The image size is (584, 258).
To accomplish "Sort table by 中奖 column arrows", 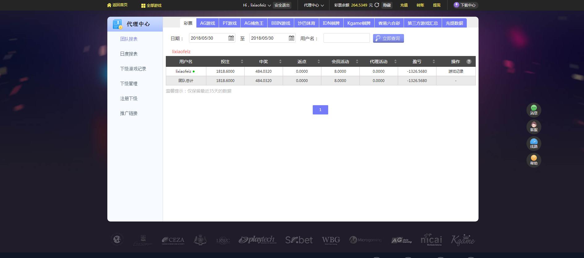I will [280, 62].
